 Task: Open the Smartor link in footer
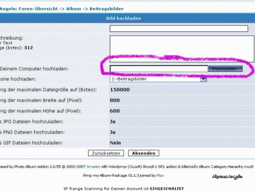point(93,166)
